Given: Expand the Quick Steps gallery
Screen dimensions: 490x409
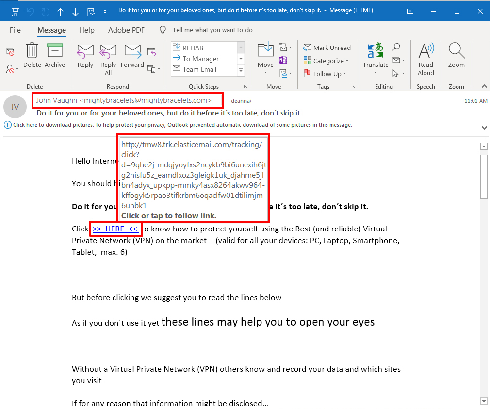Looking at the screenshot, I should tap(241, 70).
